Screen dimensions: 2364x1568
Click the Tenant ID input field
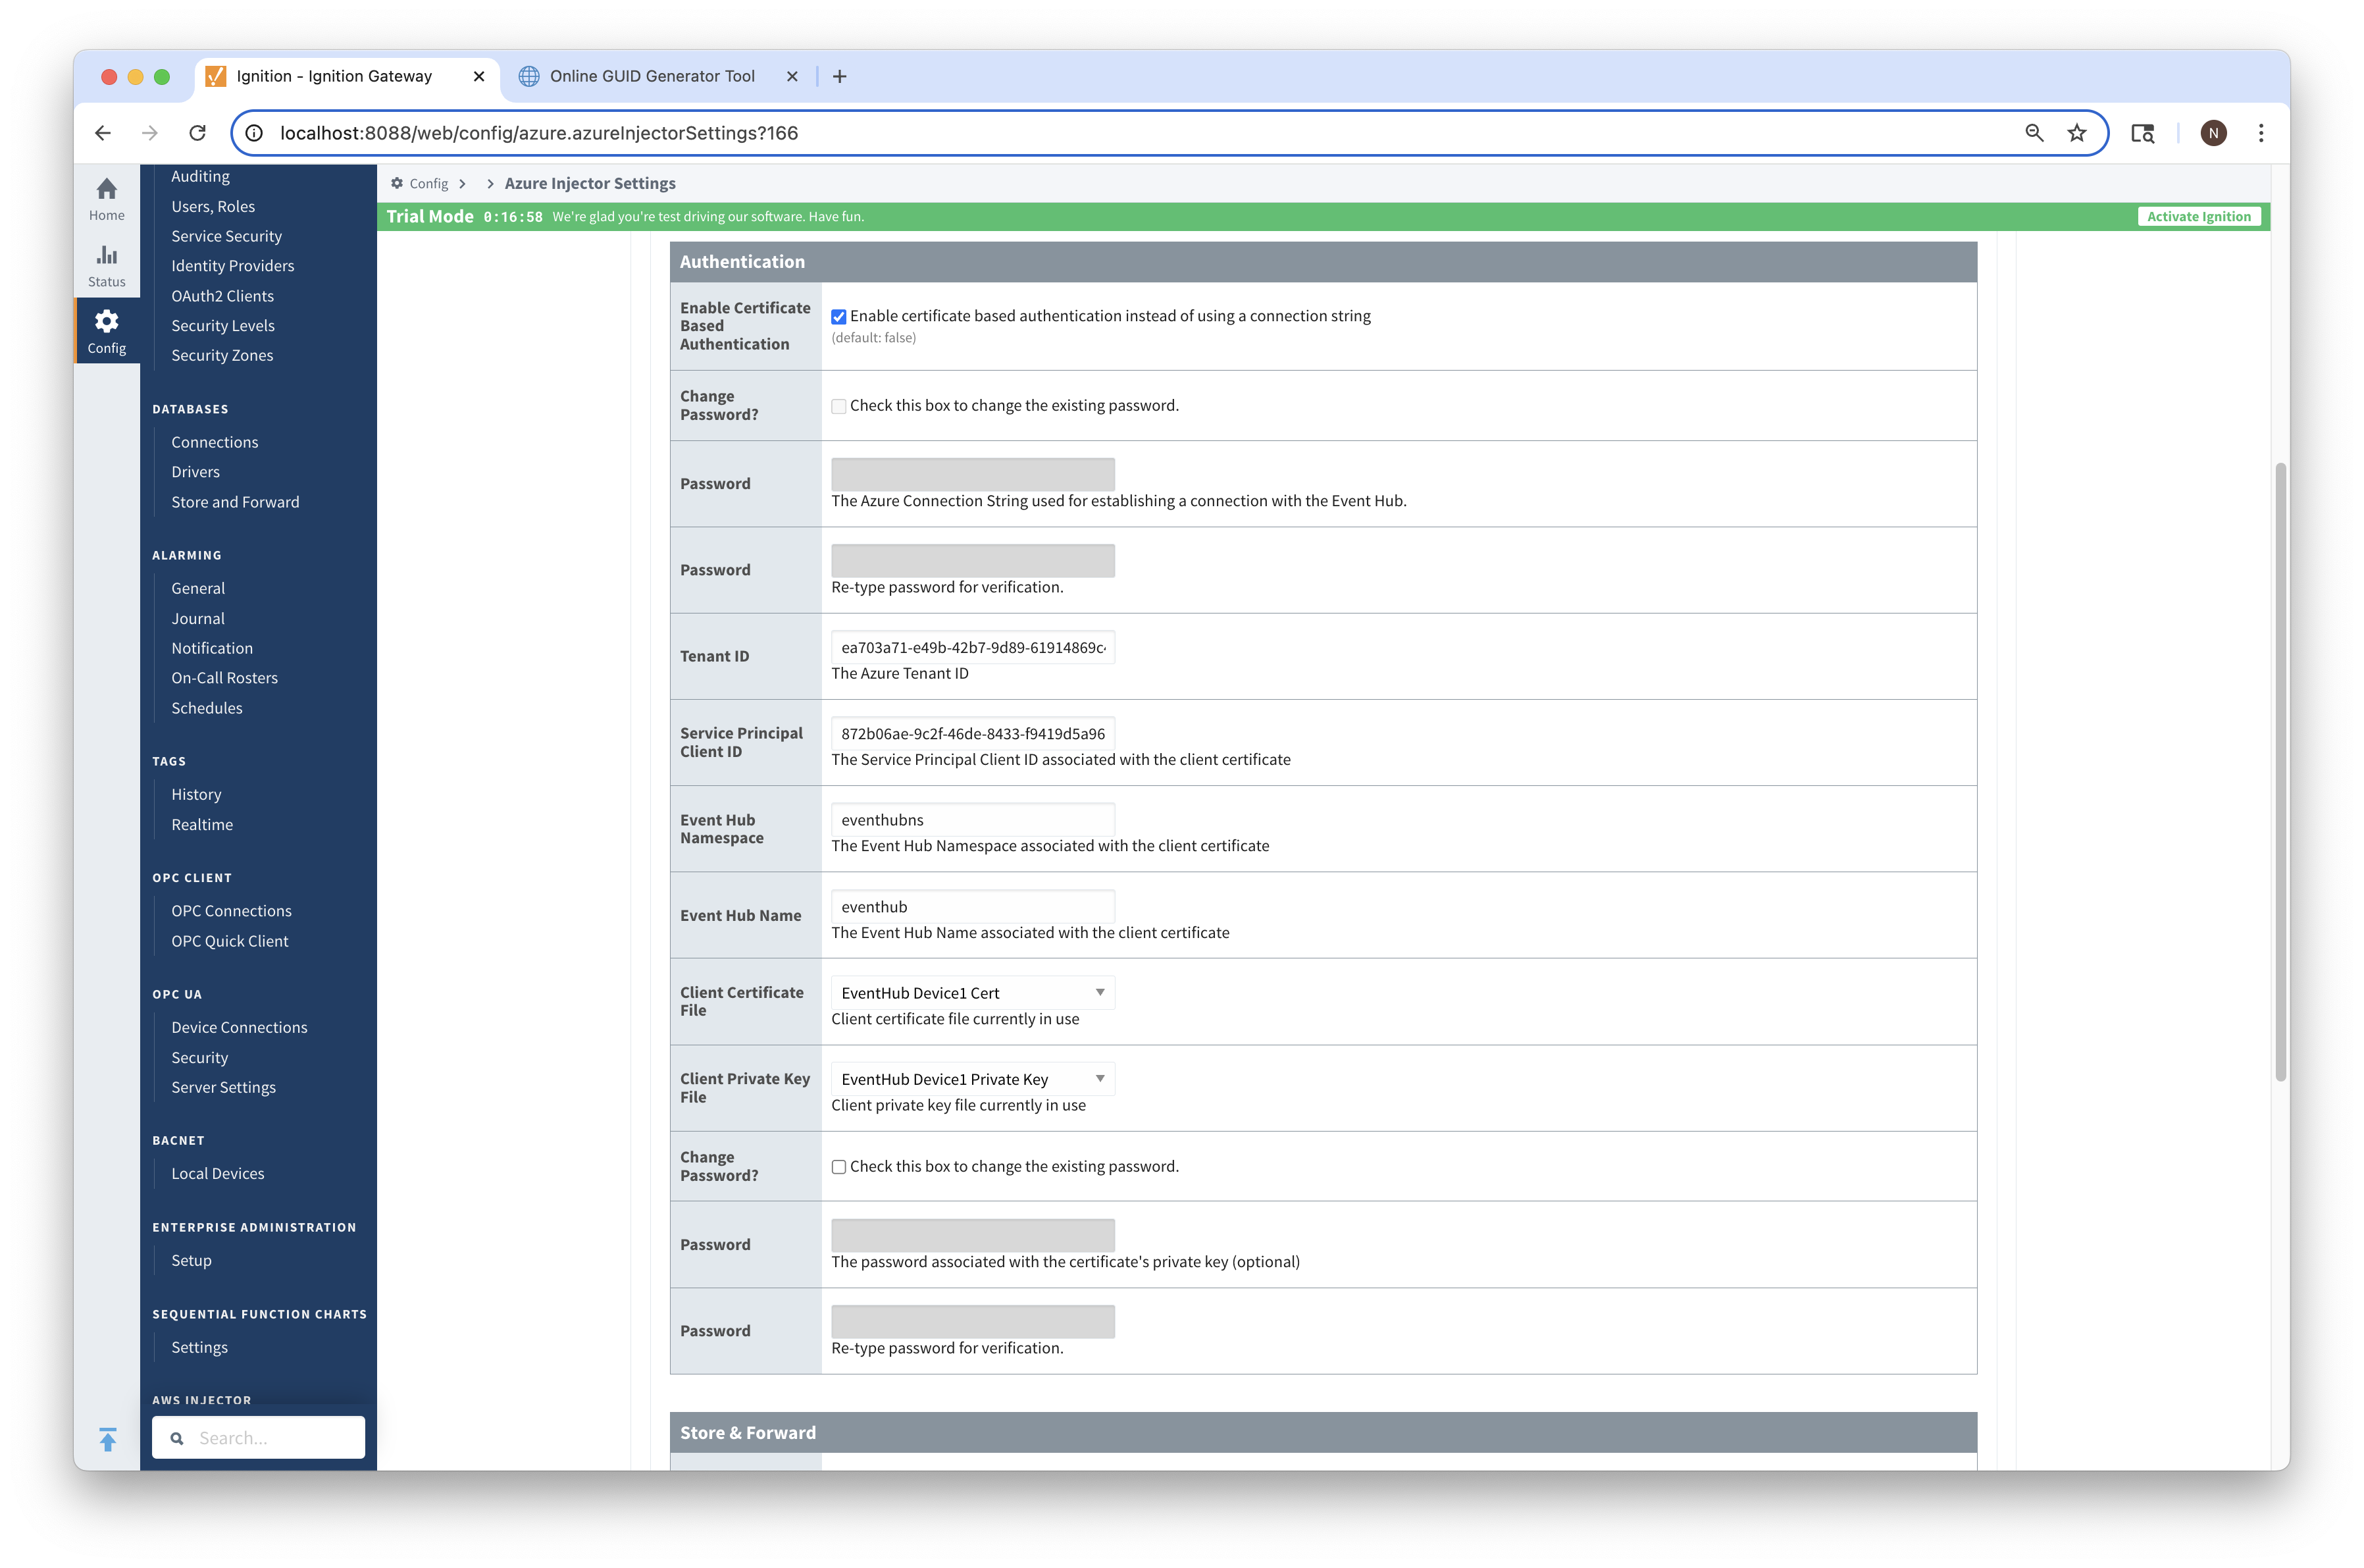[x=971, y=647]
